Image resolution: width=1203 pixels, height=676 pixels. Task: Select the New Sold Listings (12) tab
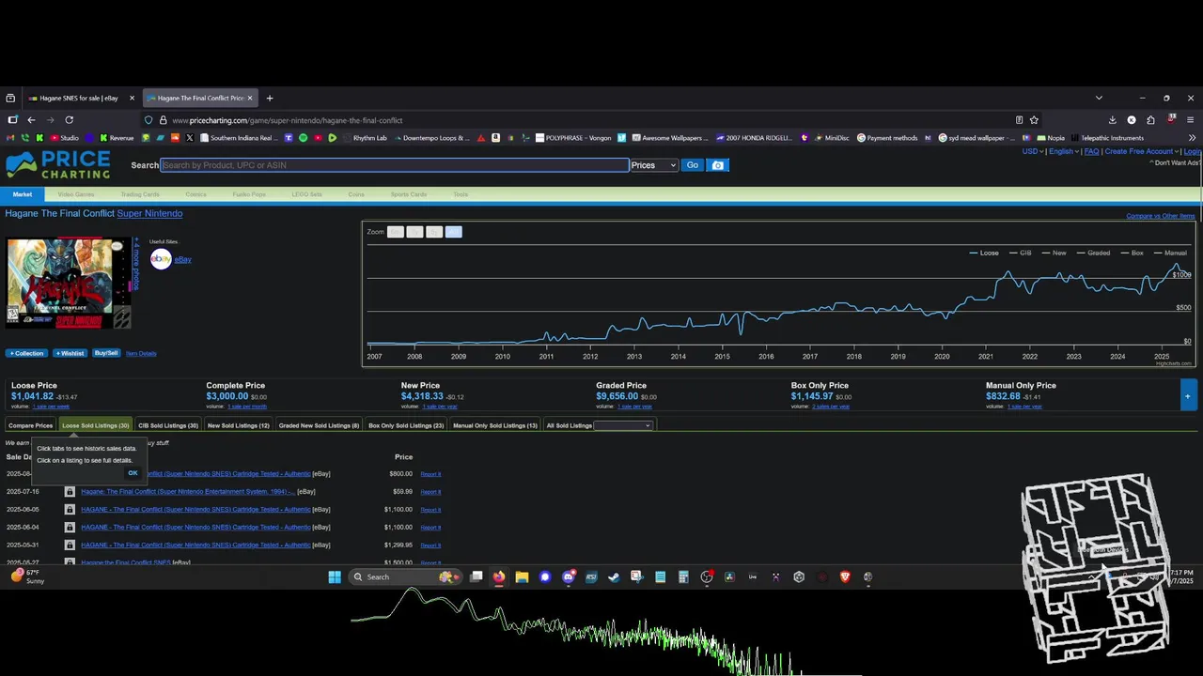[239, 425]
